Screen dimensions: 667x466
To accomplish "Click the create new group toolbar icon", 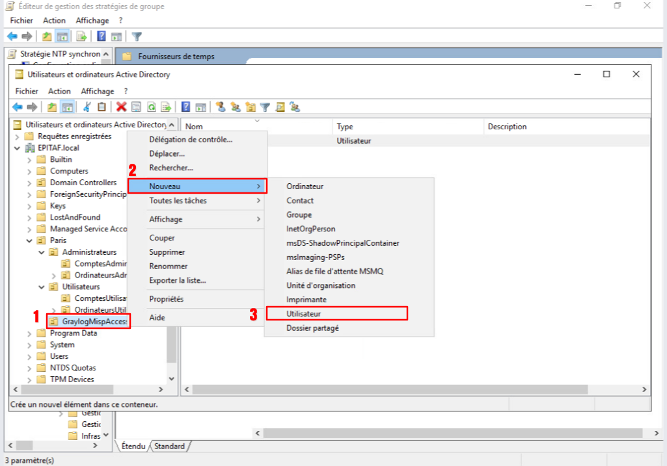I will (236, 107).
